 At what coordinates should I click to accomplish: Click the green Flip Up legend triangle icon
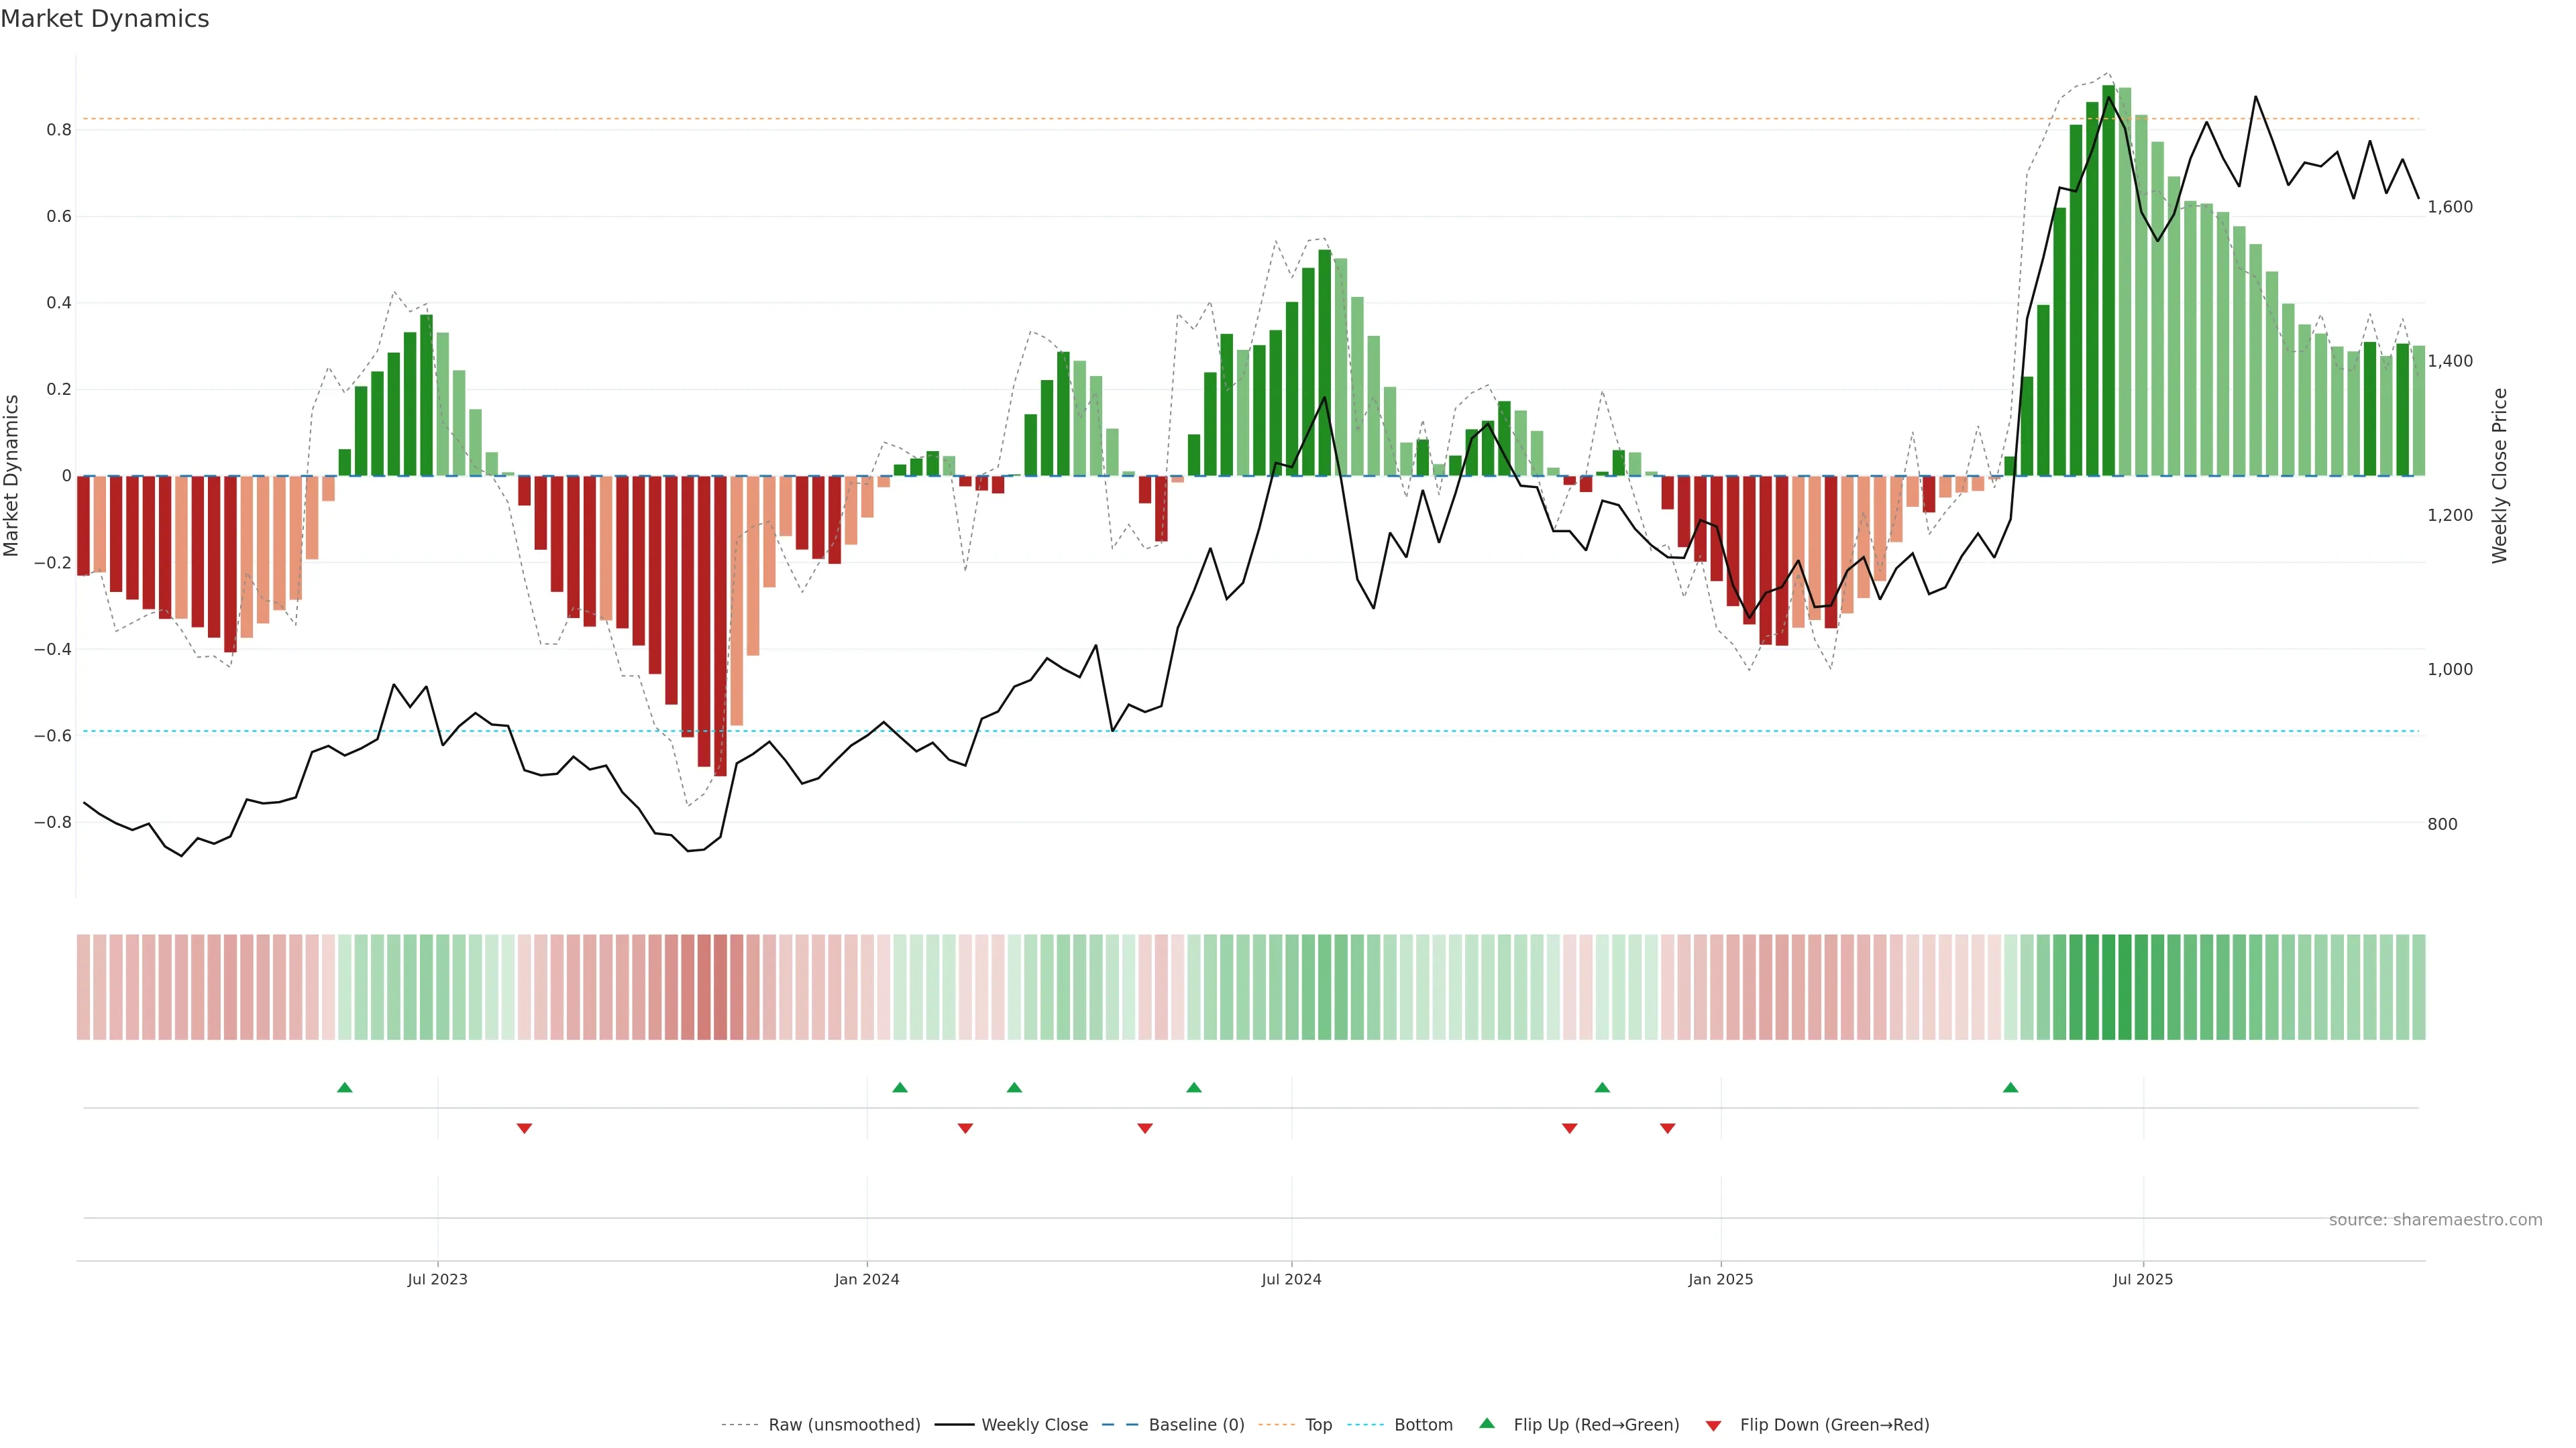[1487, 1423]
